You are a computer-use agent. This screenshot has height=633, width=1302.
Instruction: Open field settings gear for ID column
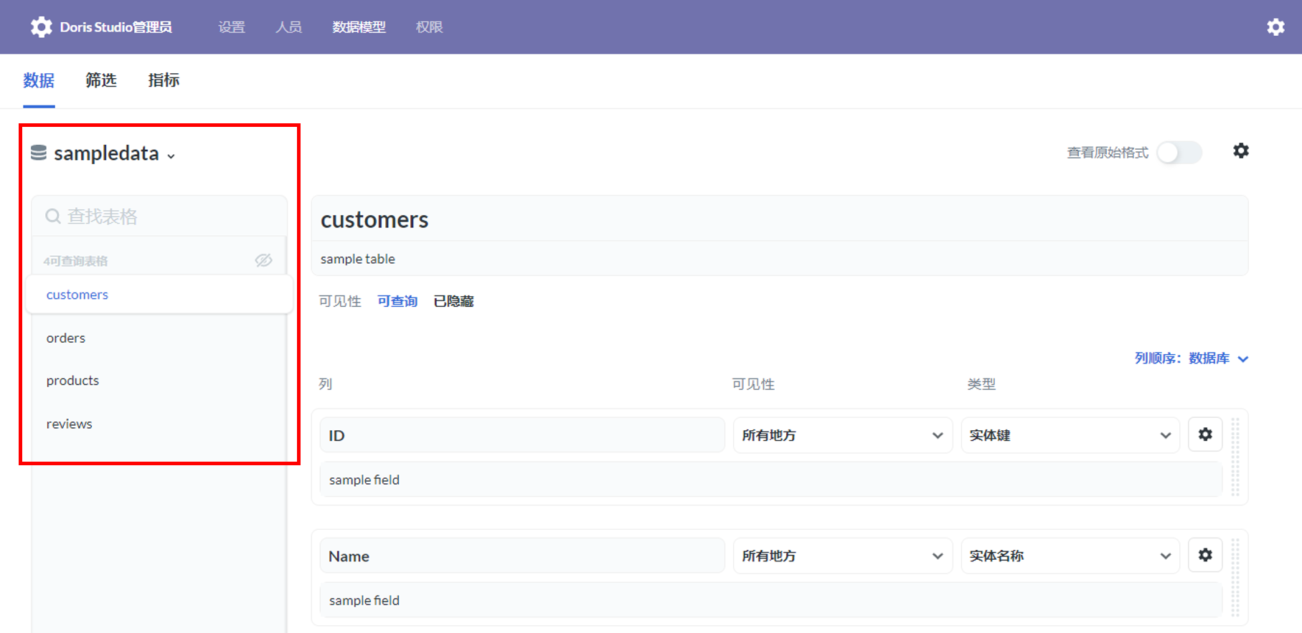point(1205,434)
